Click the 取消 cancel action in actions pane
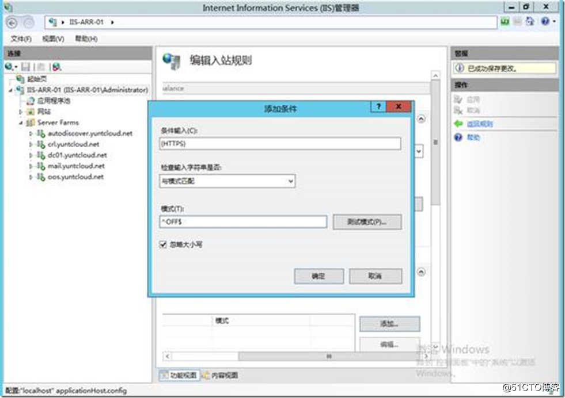 [x=473, y=110]
